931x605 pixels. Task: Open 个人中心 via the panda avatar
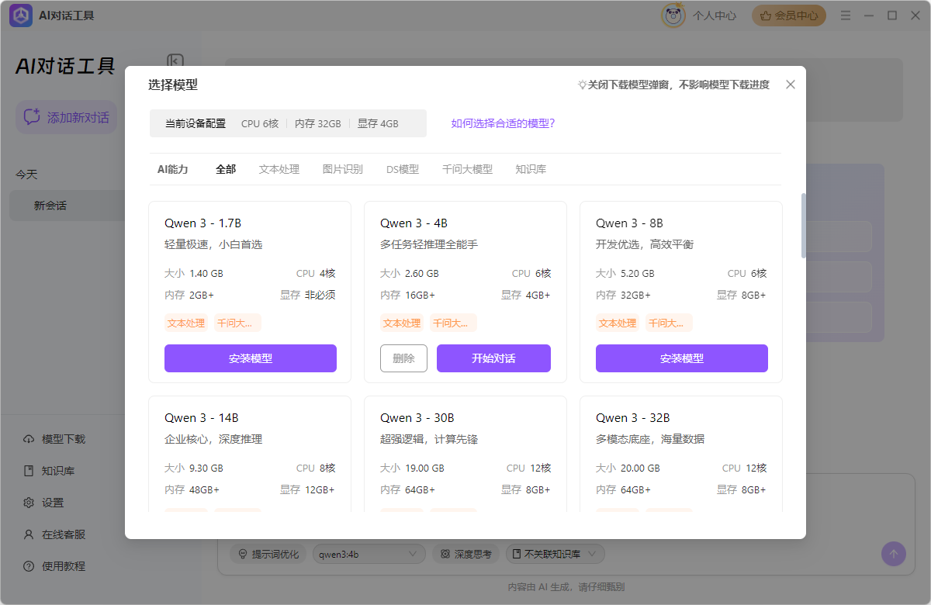673,16
